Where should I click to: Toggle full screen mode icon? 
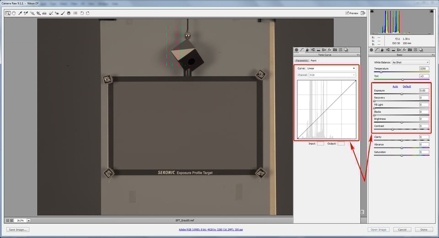[363, 13]
